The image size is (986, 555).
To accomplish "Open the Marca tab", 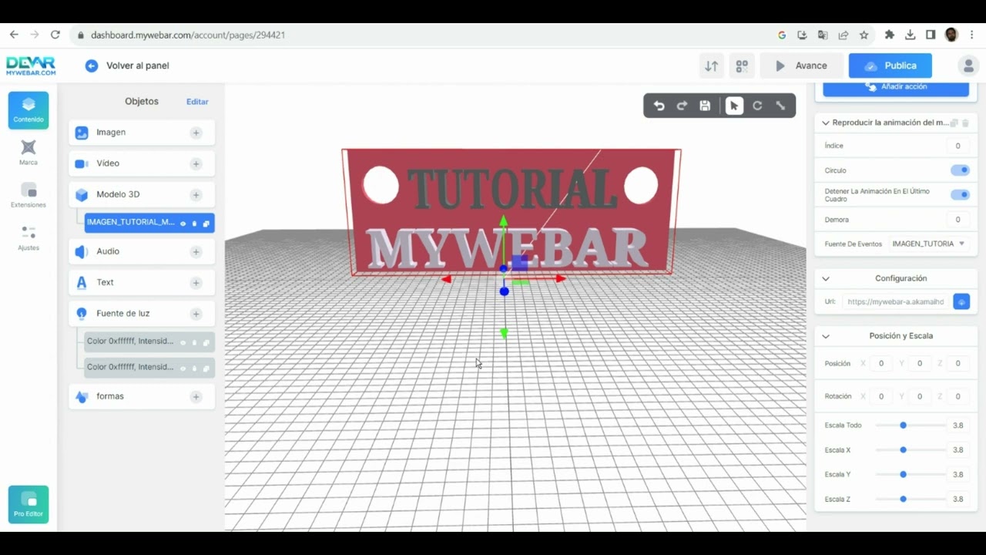I will [29, 152].
